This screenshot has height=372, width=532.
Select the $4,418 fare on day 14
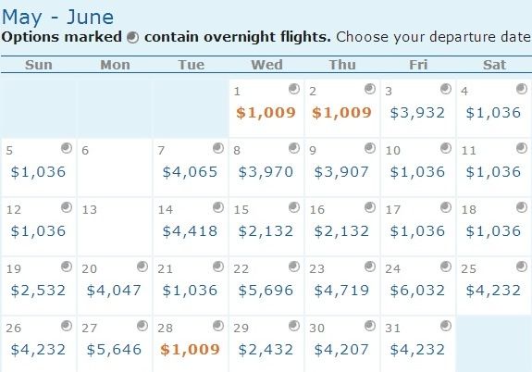pos(190,231)
